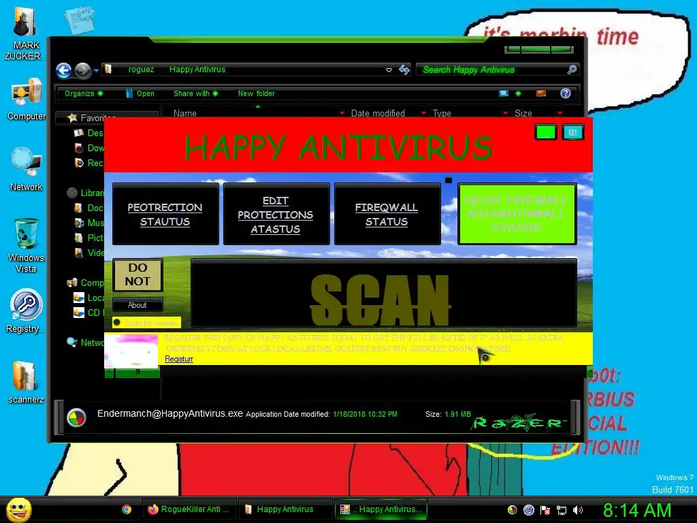Click the Forward arrow in Explorer window
This screenshot has width=697, height=523.
click(82, 70)
